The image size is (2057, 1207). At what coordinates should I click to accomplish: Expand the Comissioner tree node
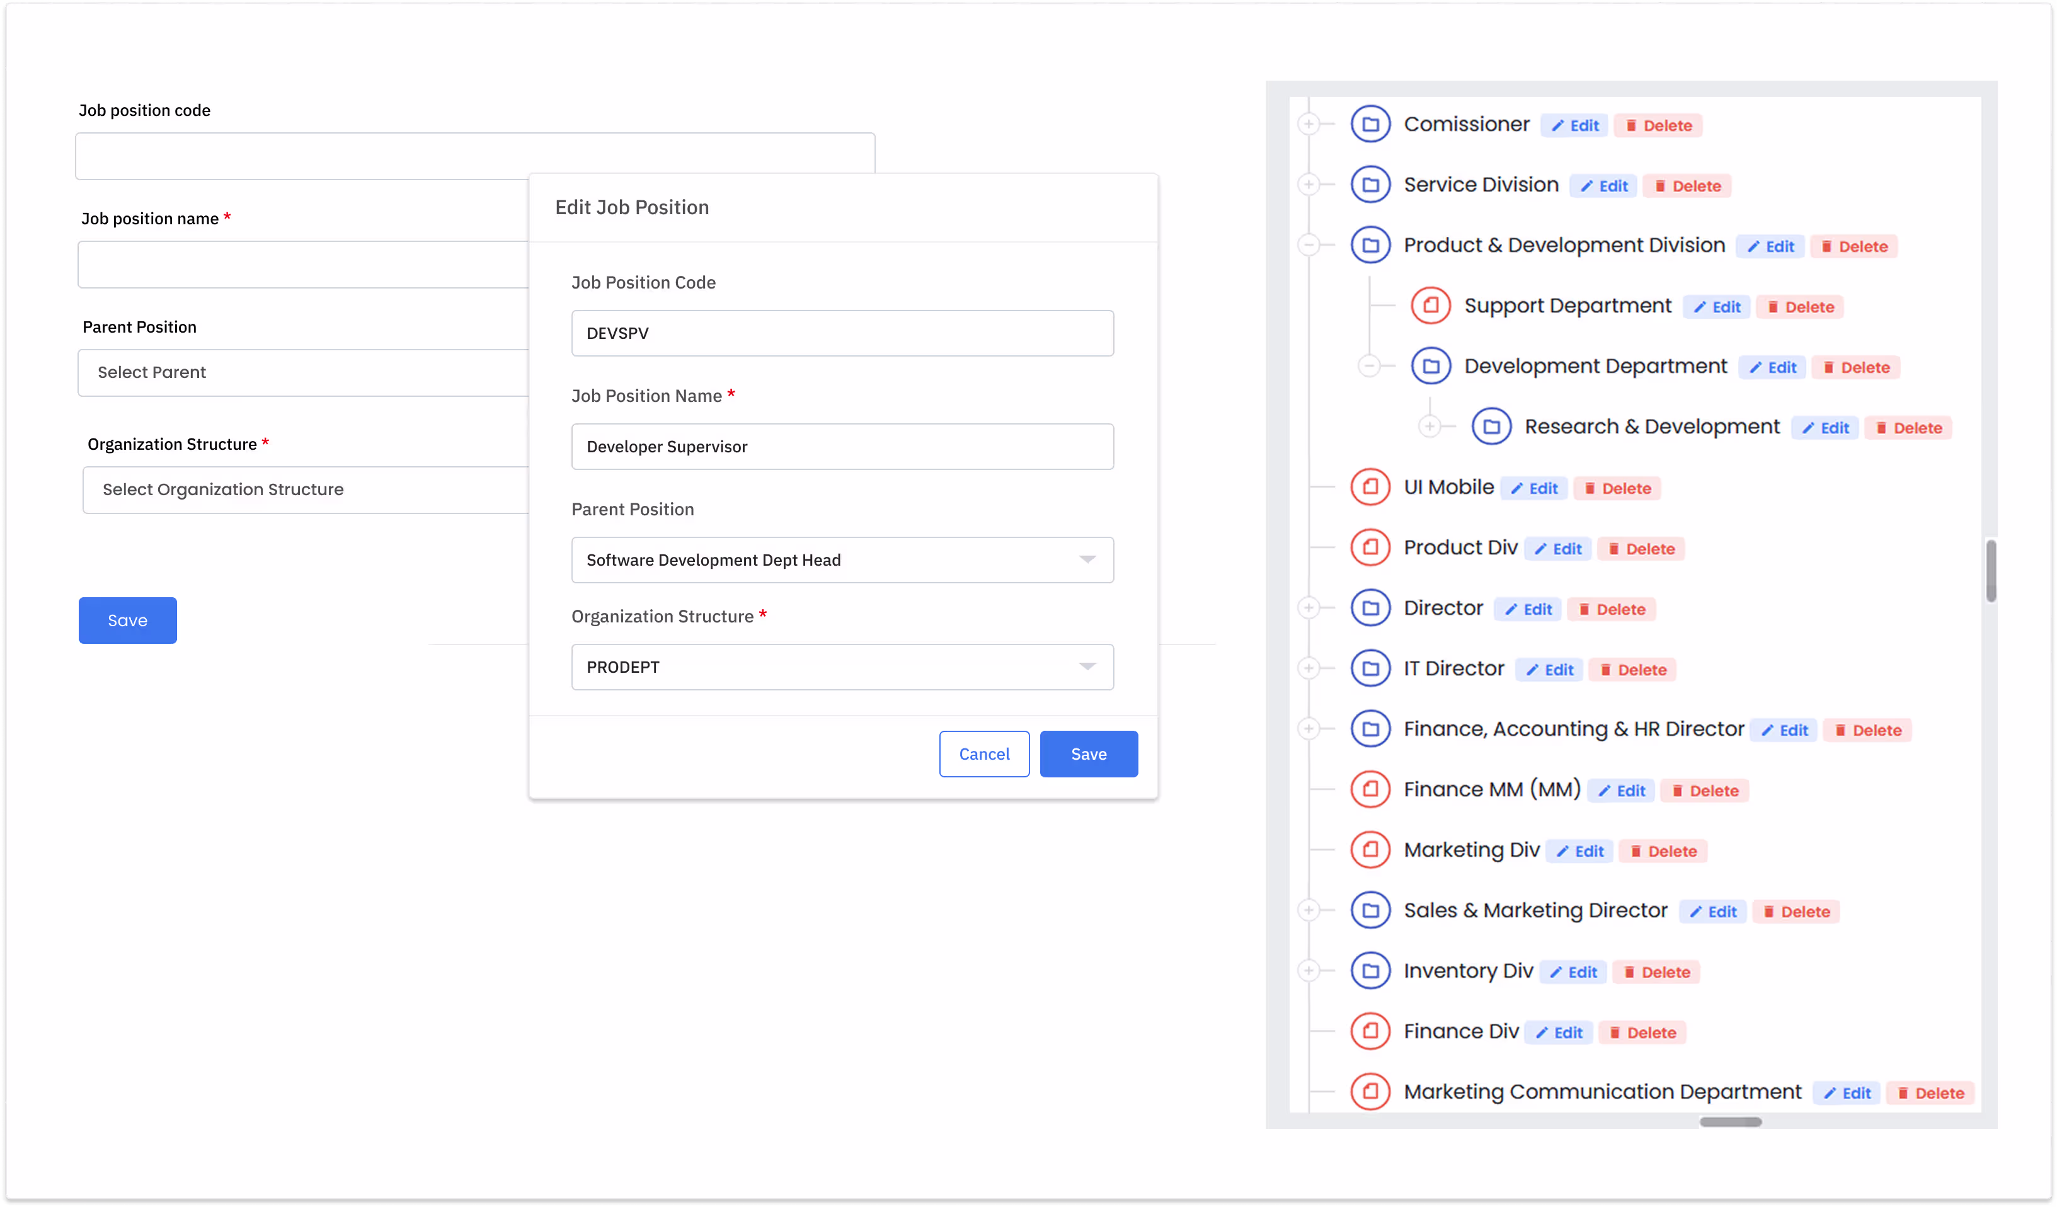(x=1309, y=124)
